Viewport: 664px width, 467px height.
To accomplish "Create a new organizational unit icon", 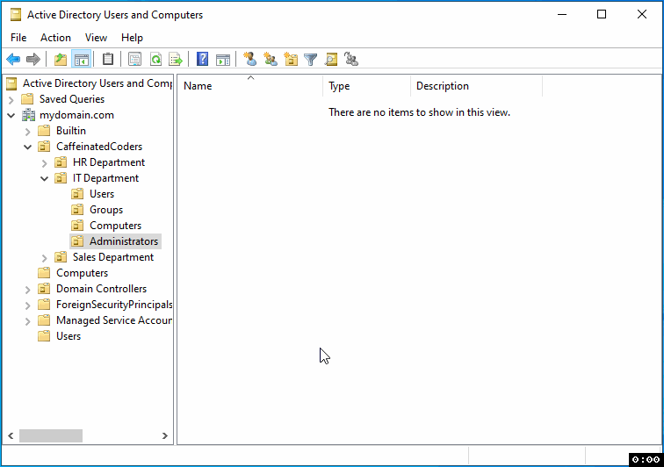I will click(x=291, y=60).
